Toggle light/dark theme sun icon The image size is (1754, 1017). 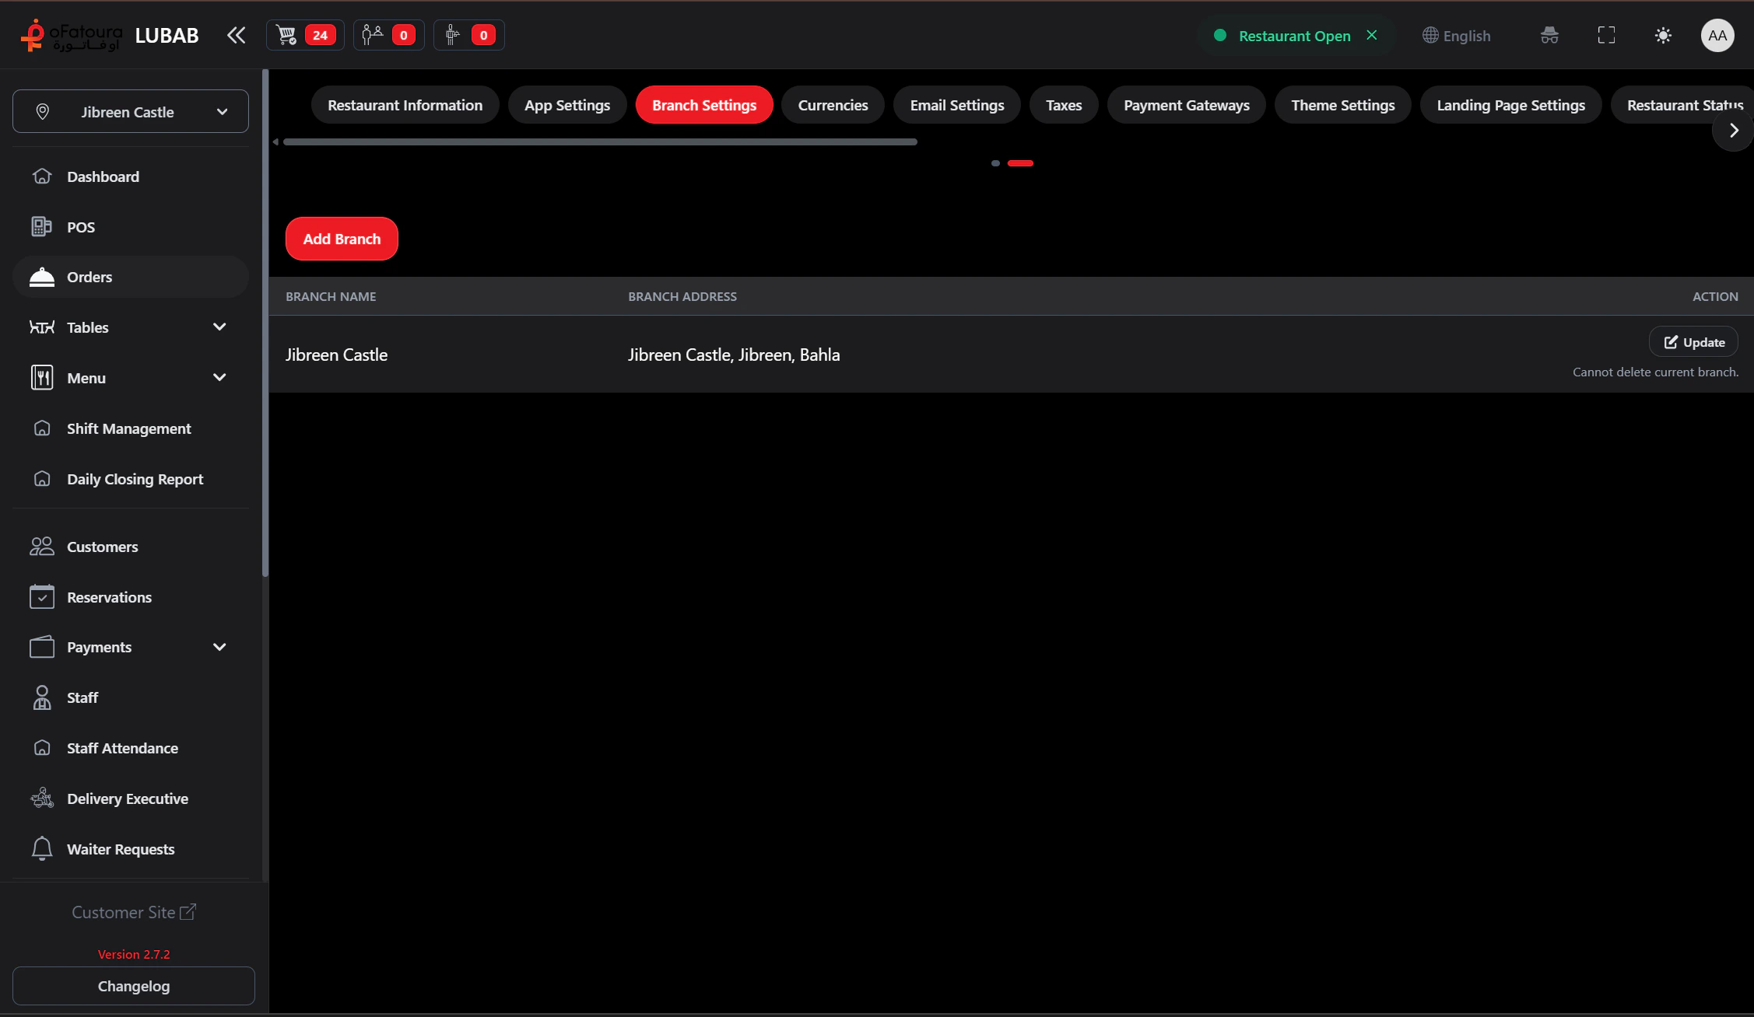pyautogui.click(x=1663, y=35)
